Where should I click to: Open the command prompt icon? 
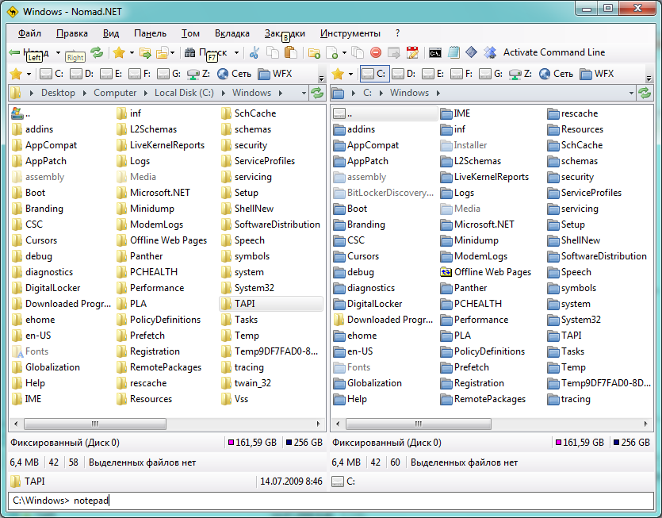tap(435, 53)
